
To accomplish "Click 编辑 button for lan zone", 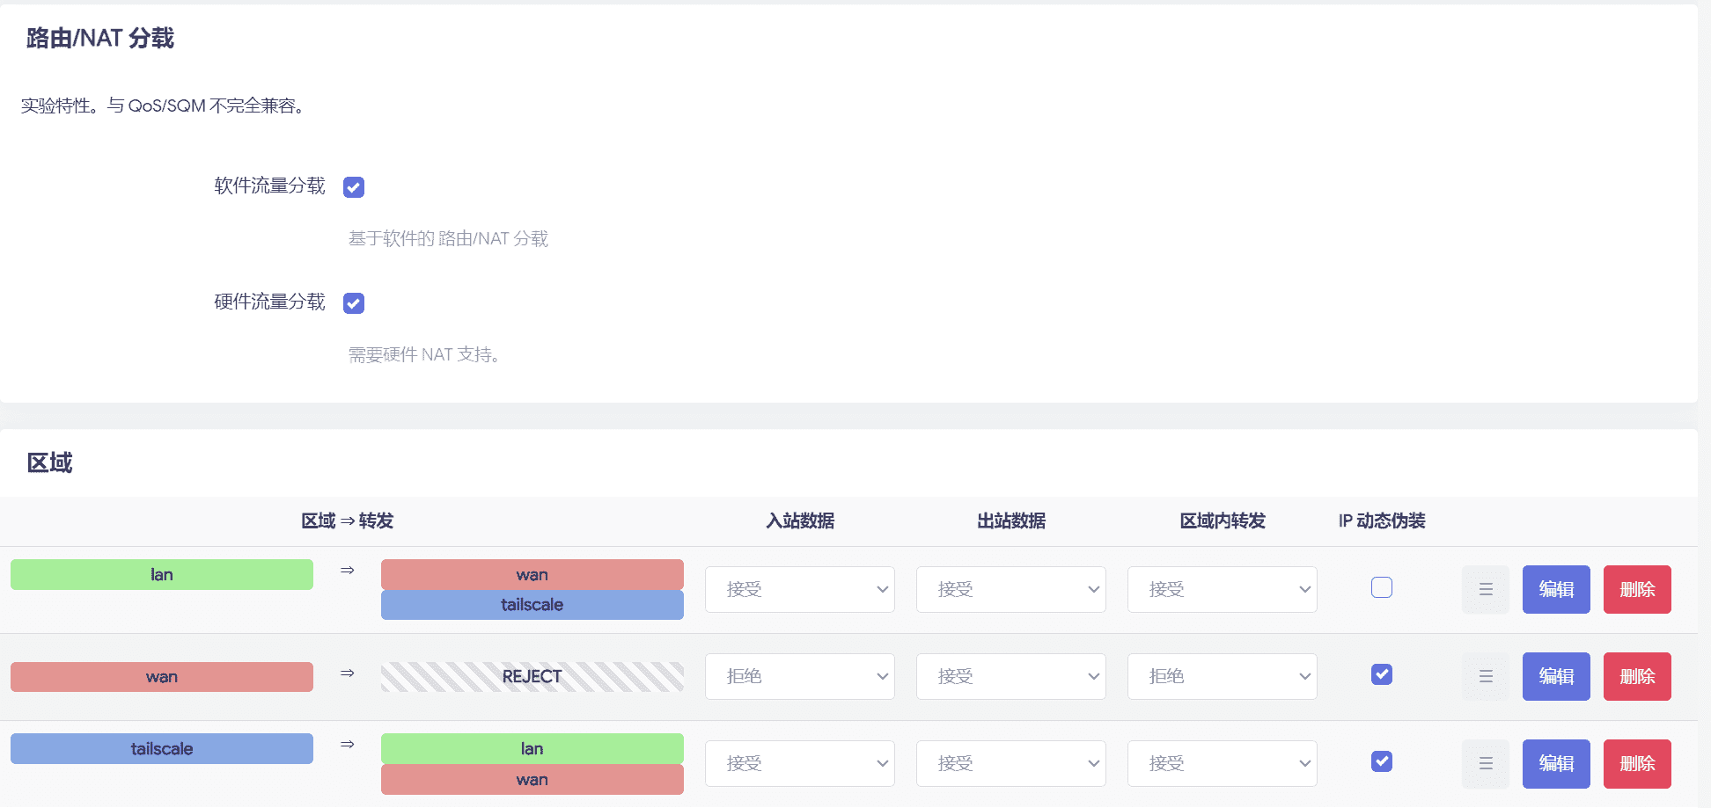I will coord(1555,590).
